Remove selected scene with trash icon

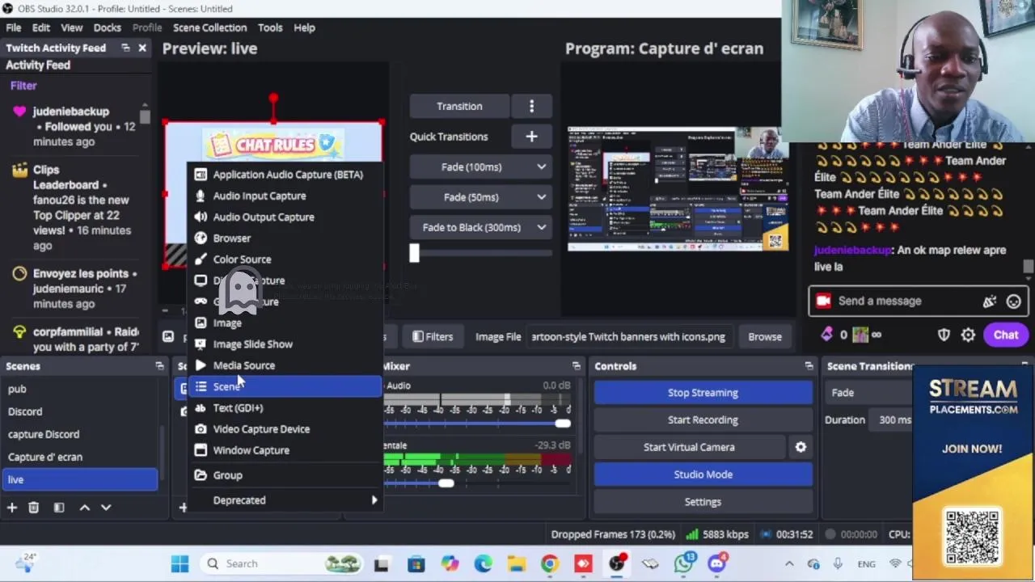(x=33, y=508)
